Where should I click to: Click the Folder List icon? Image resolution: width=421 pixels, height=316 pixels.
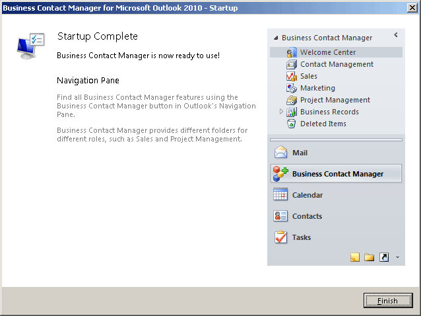[369, 257]
